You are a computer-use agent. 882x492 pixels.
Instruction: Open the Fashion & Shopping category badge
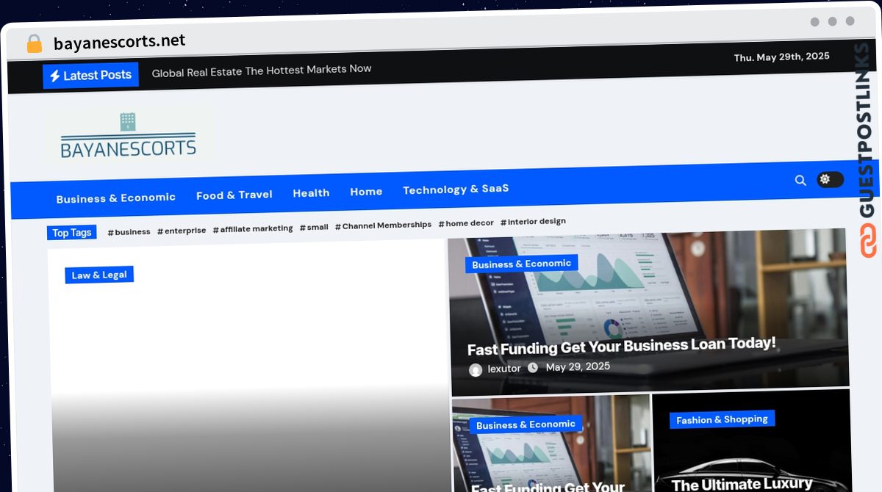click(x=722, y=419)
